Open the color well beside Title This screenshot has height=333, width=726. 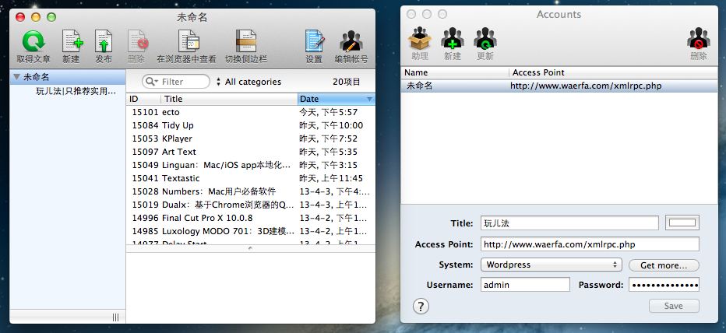[682, 223]
